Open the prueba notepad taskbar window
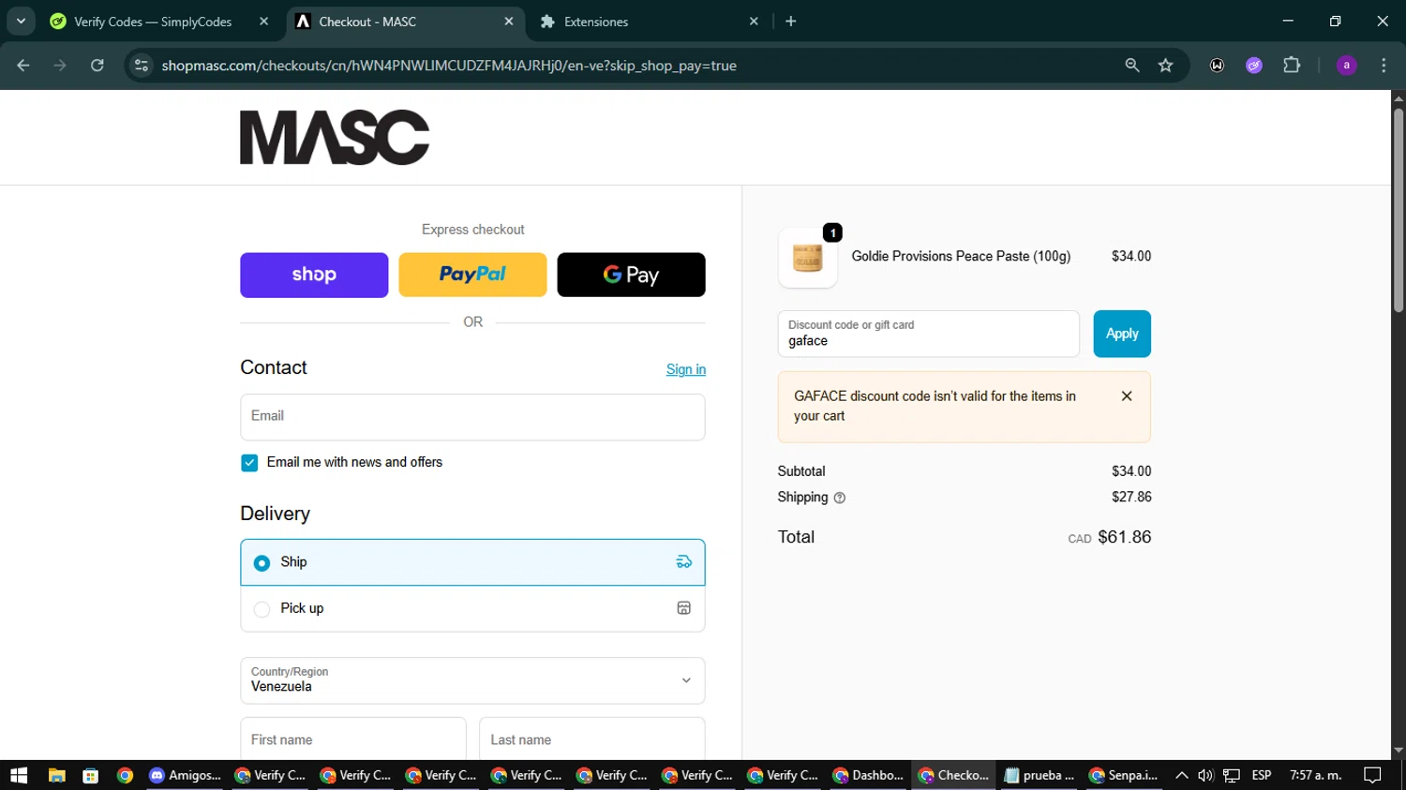1406x790 pixels. [x=1039, y=775]
